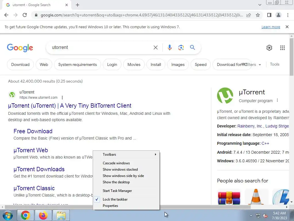Open knowledge panel more options dots
This screenshot has height=221, width=294.
(277, 100)
